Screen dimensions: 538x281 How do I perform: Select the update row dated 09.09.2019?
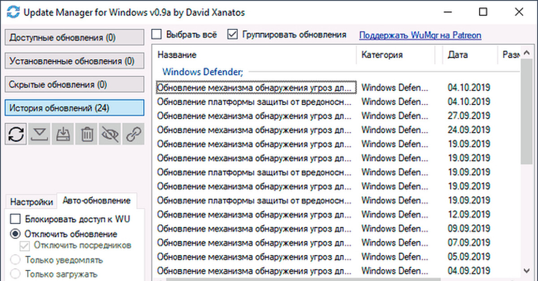tap(336, 229)
